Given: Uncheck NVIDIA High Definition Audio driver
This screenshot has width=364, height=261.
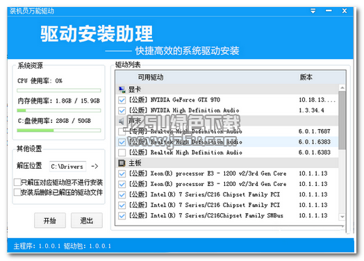Looking at the screenshot, I should [122, 110].
